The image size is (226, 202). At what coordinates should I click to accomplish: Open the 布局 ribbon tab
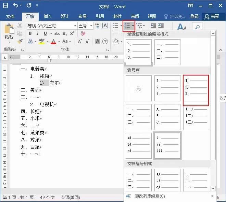tap(82, 16)
